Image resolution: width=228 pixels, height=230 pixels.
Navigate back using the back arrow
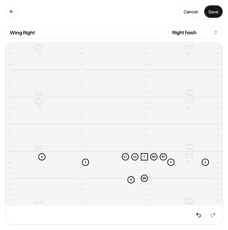click(x=12, y=12)
